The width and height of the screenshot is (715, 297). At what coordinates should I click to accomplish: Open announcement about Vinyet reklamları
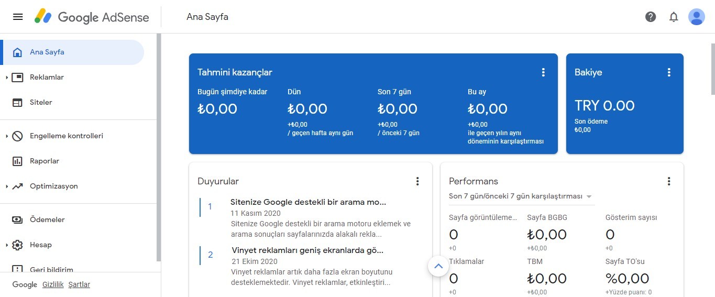pos(307,250)
